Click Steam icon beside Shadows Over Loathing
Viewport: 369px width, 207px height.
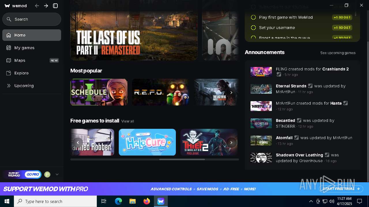[327, 155]
